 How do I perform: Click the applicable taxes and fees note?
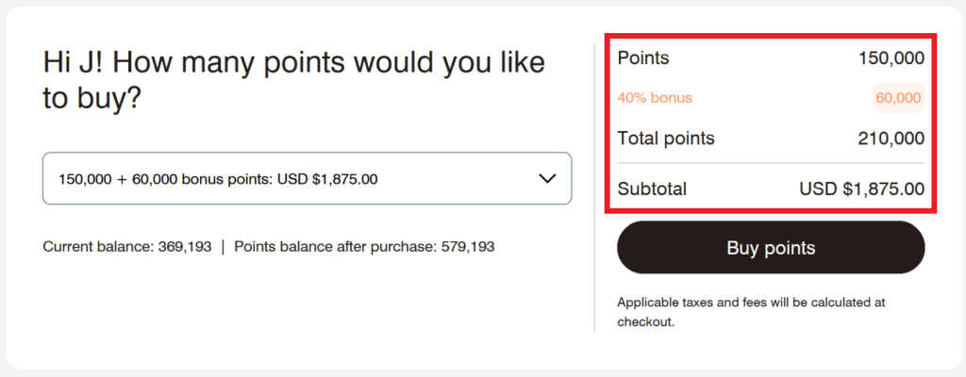[750, 312]
